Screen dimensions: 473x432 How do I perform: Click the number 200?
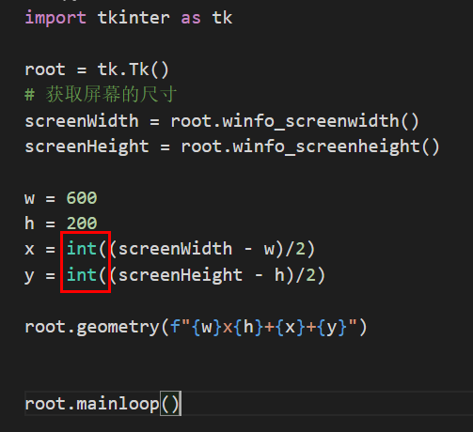(x=82, y=224)
